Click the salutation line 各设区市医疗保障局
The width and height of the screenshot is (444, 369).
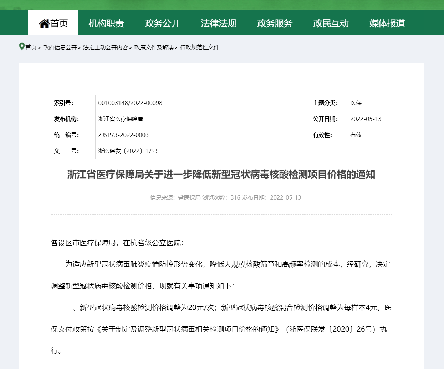117,243
